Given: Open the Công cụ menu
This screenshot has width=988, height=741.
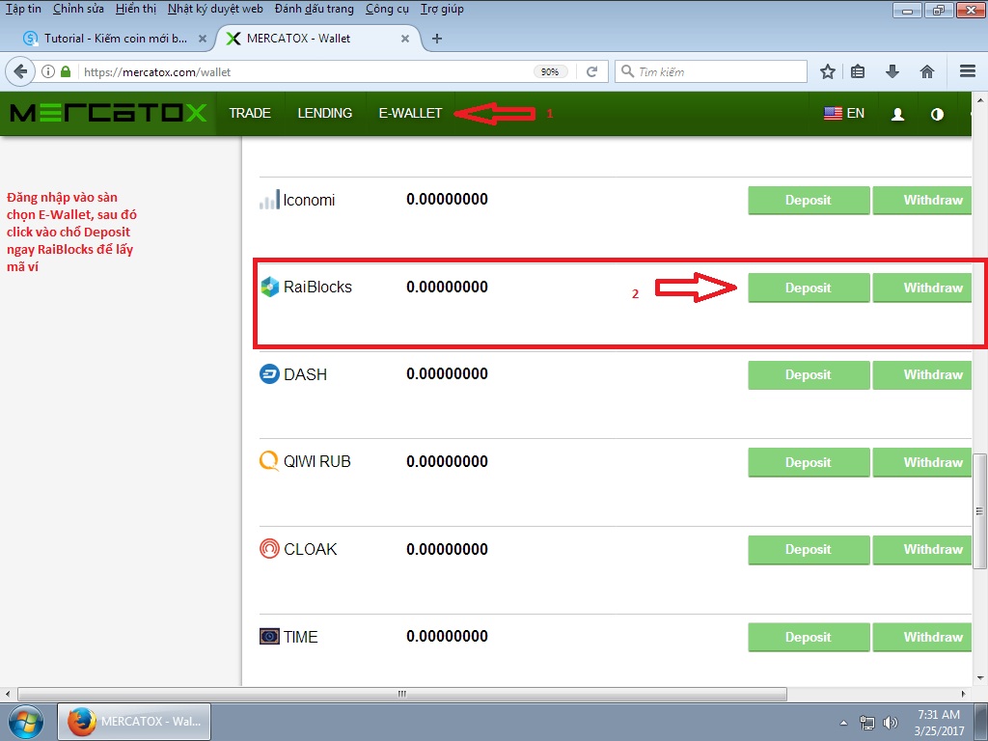Looking at the screenshot, I should point(387,9).
